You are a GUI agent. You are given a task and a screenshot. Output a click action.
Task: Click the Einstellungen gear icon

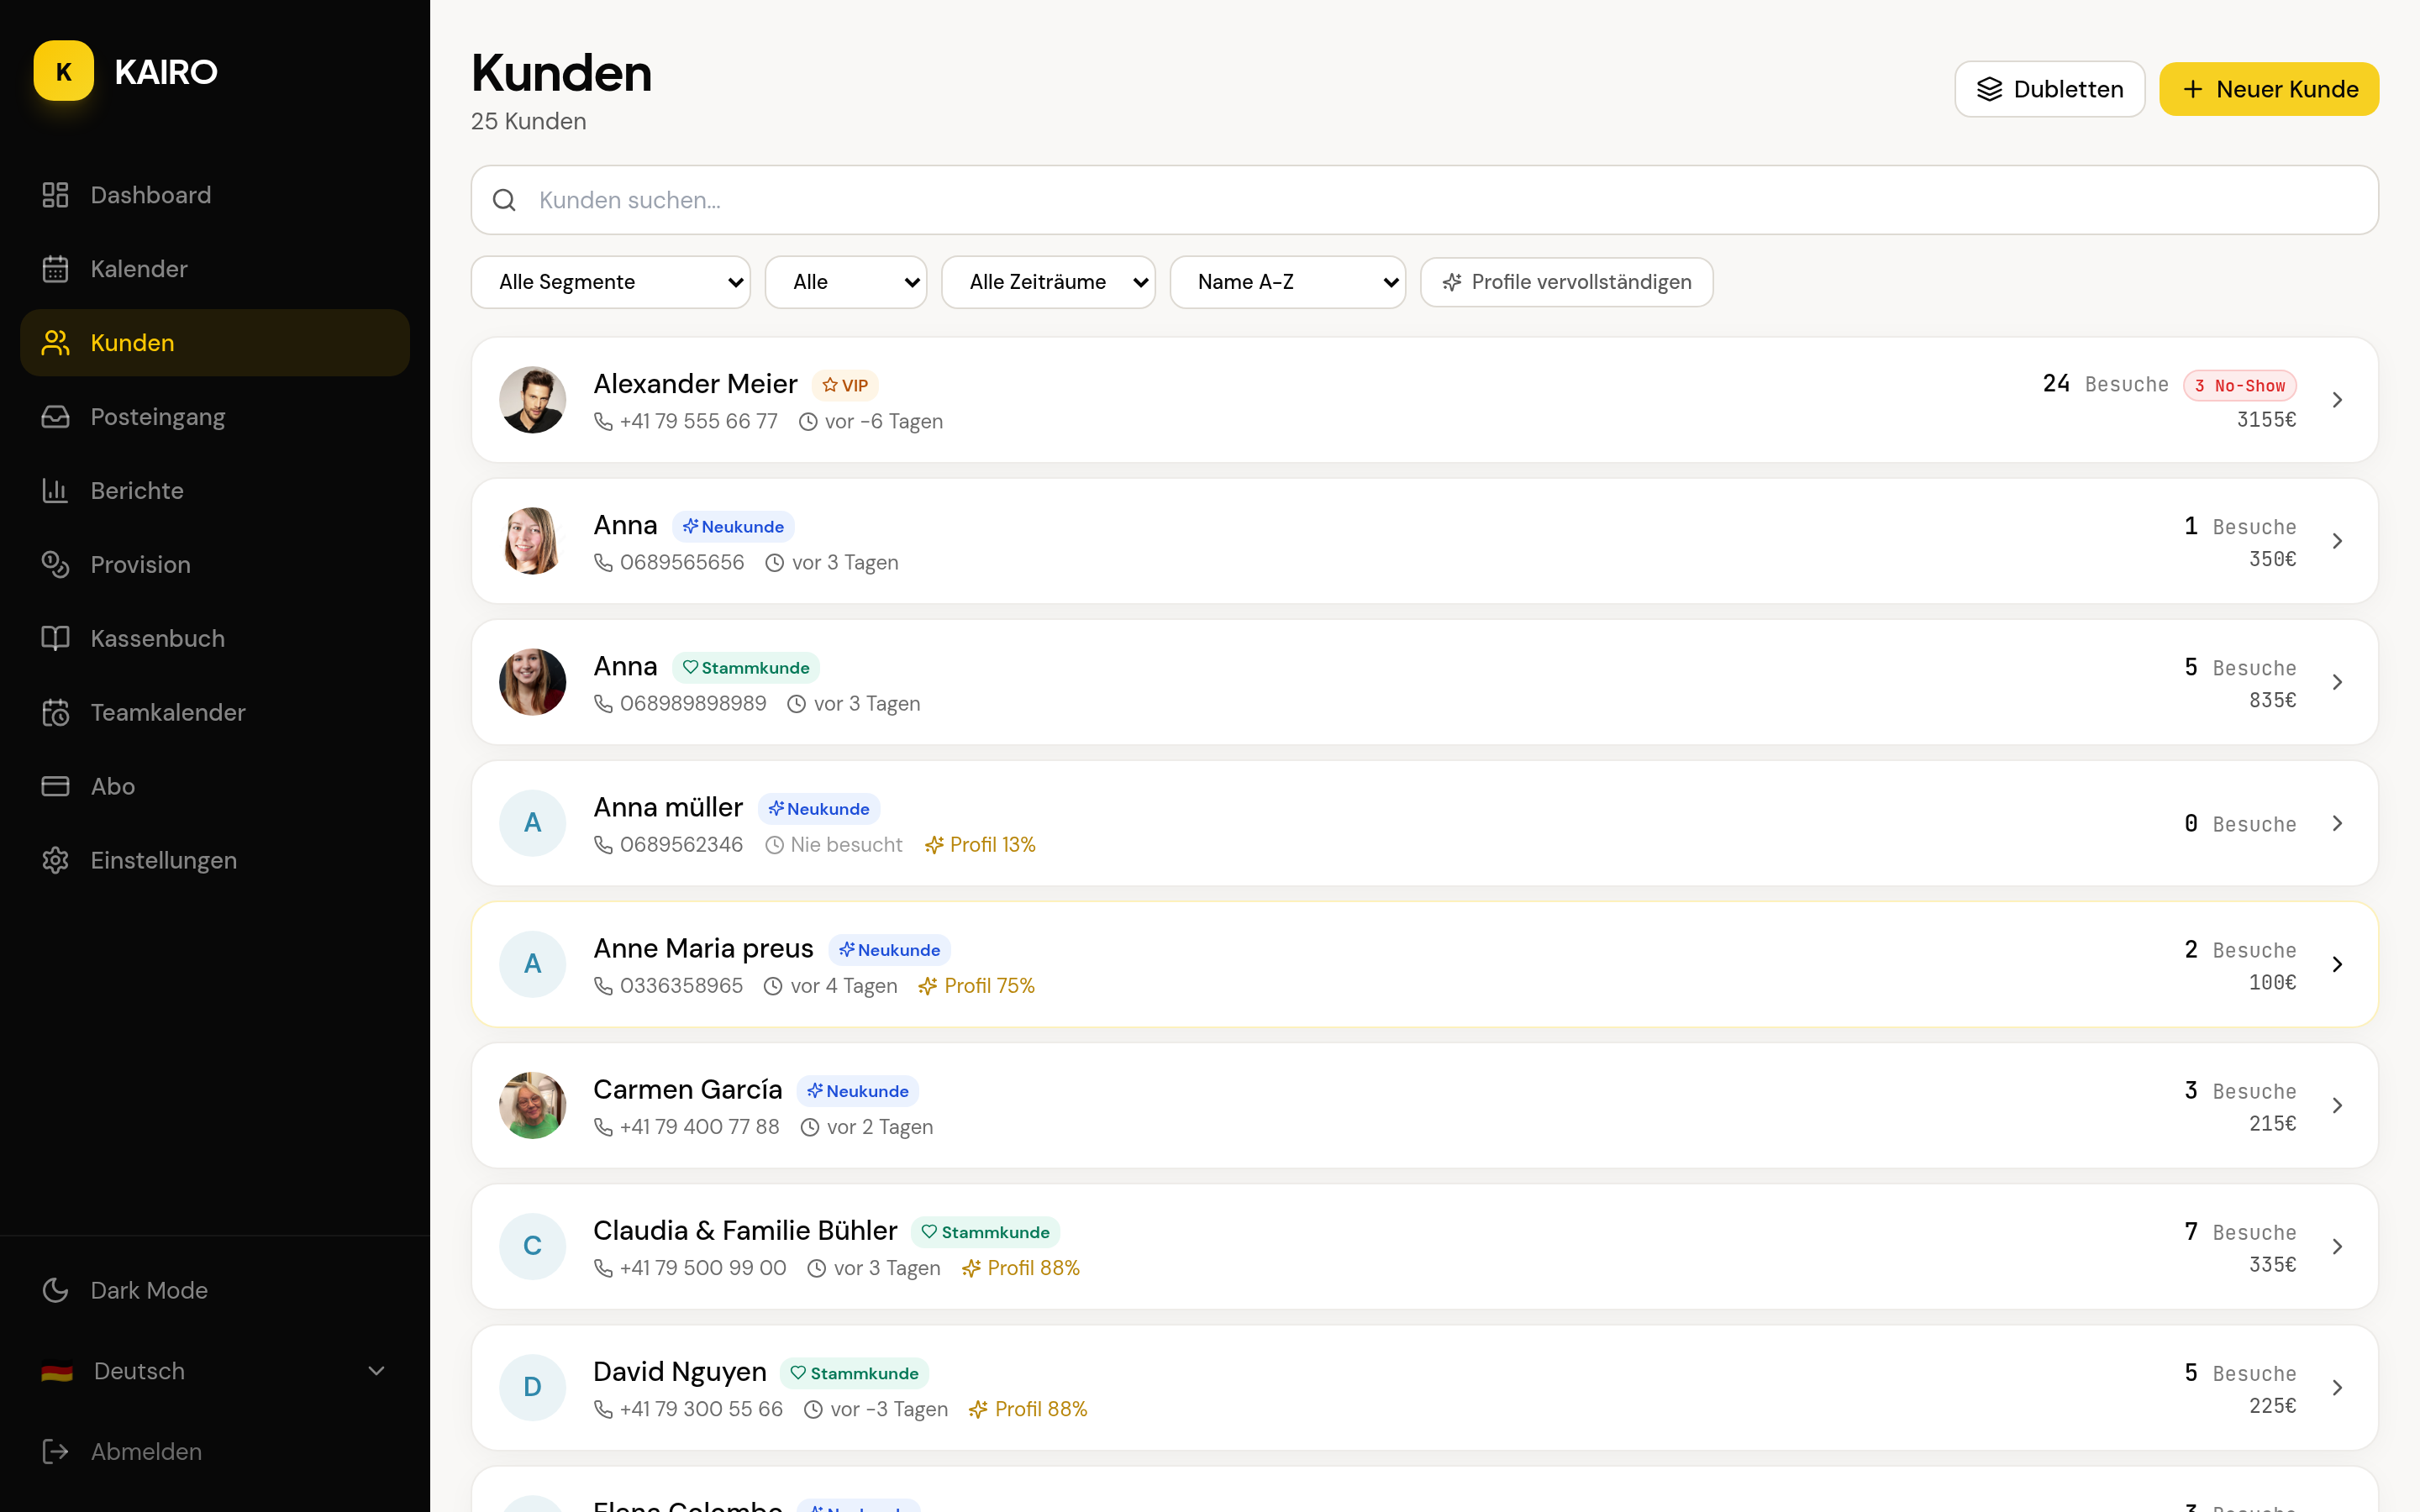(x=55, y=861)
